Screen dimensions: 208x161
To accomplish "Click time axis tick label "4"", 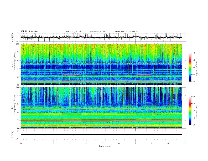I will [x=86, y=143].
